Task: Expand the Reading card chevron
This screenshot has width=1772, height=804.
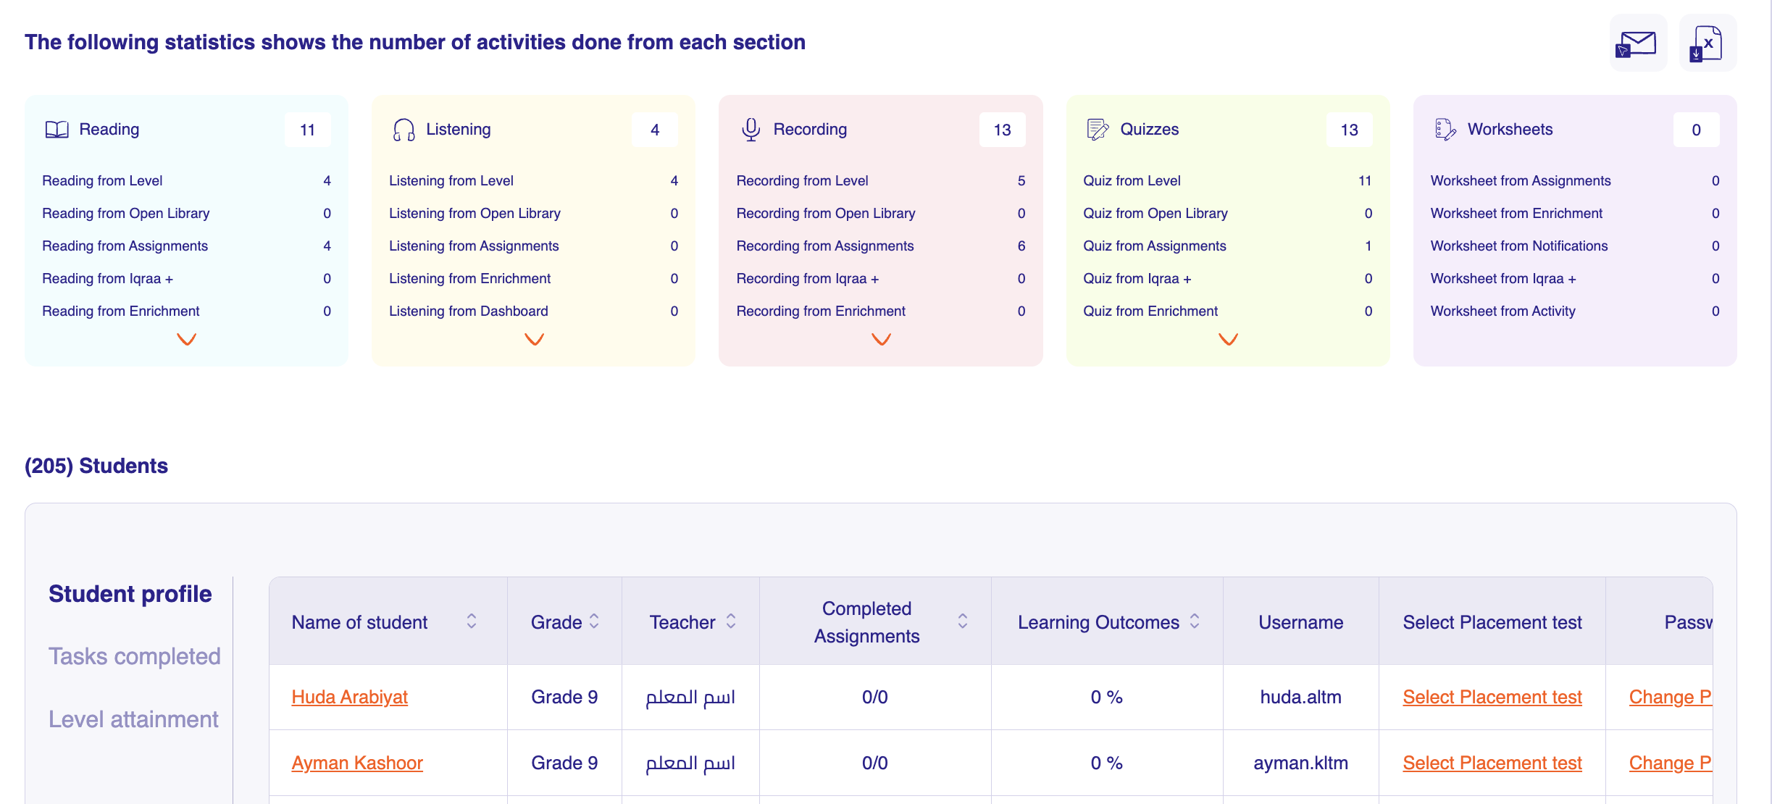Action: pos(187,339)
